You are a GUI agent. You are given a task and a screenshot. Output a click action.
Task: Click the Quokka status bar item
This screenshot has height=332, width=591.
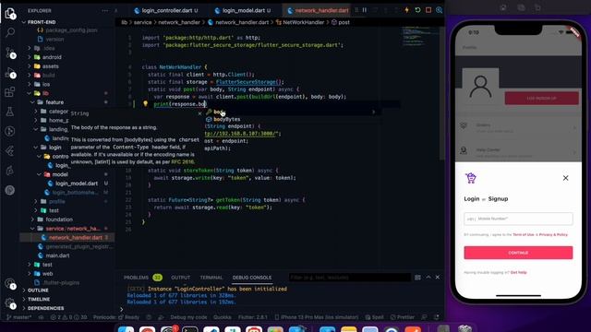click(223, 317)
